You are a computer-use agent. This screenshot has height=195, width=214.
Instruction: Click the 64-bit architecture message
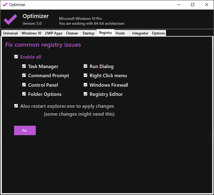point(92,23)
